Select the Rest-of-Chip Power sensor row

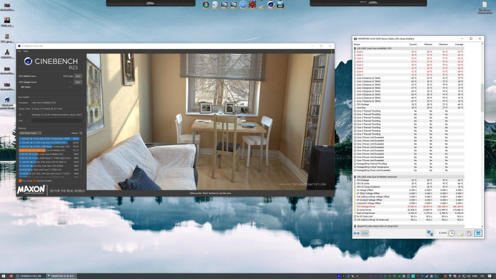(409, 213)
